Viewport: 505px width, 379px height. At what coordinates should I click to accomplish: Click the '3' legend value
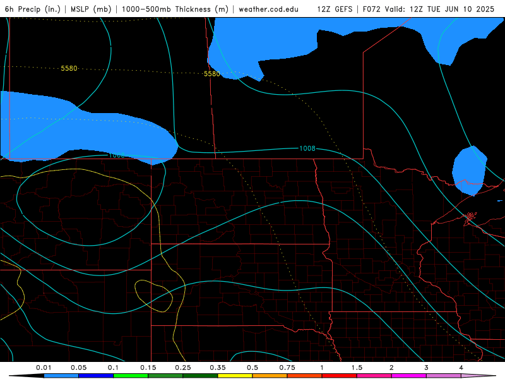[426, 368]
